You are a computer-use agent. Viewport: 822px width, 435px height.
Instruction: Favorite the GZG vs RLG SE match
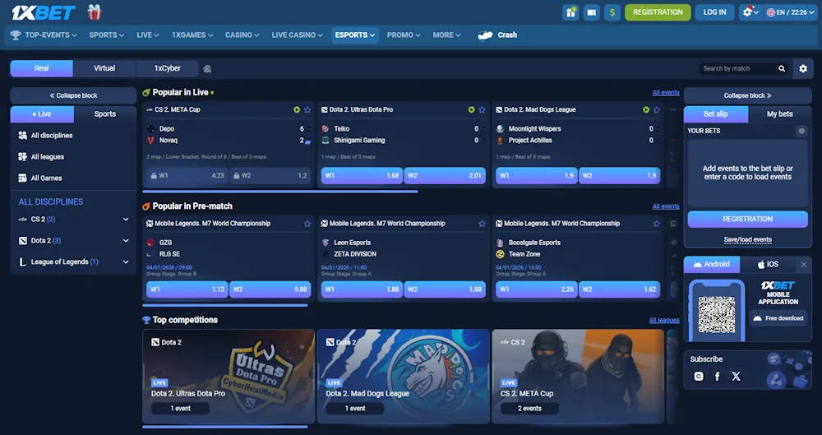point(307,224)
